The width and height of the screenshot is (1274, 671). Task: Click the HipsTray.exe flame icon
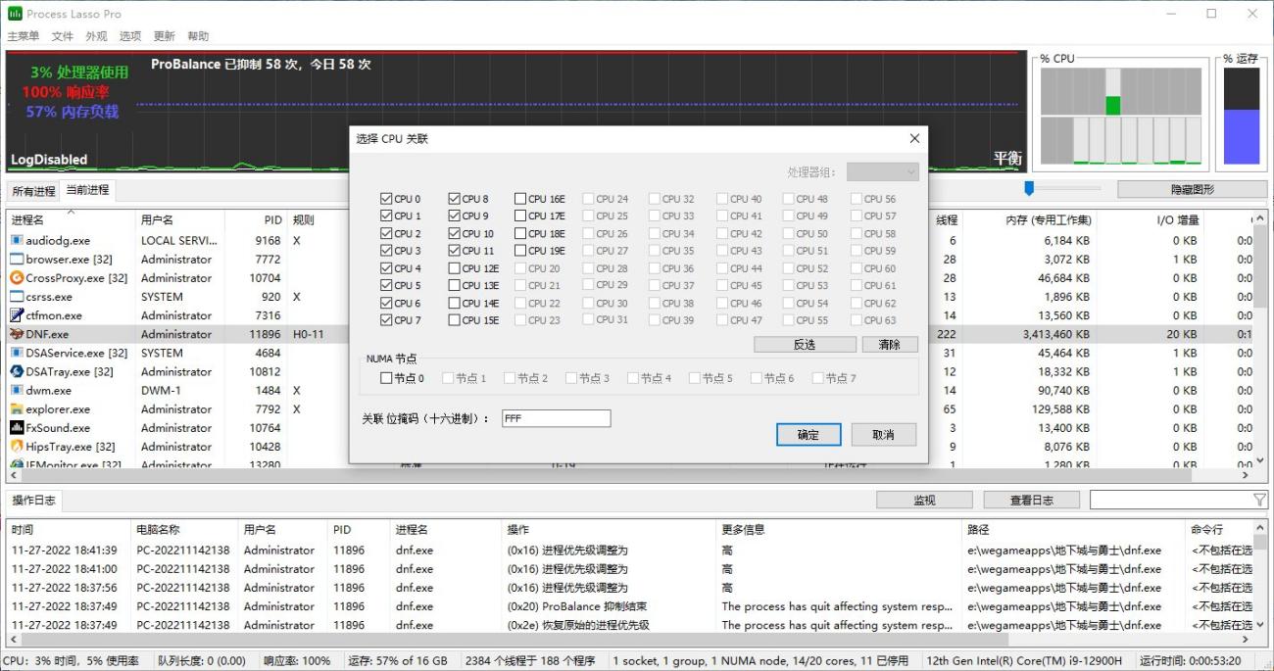18,446
